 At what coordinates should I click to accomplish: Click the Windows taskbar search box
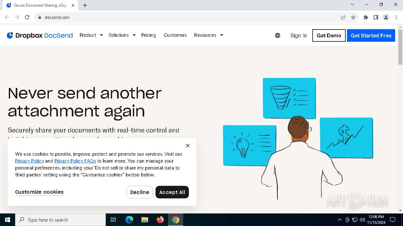60,220
